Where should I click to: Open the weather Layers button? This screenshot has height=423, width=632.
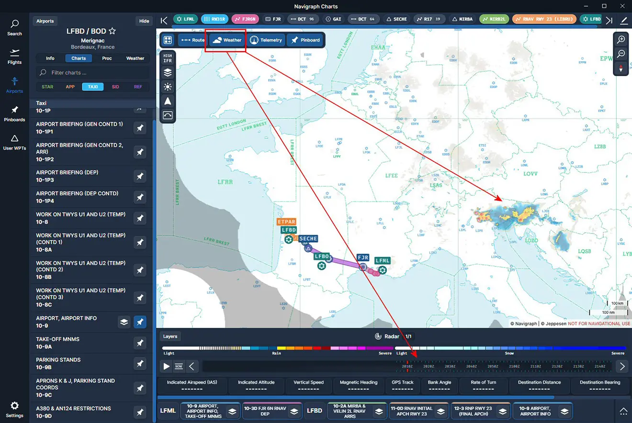coord(170,336)
